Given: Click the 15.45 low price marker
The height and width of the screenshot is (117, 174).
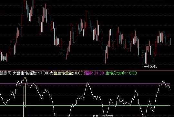Looking at the screenshot, I should pos(151,66).
